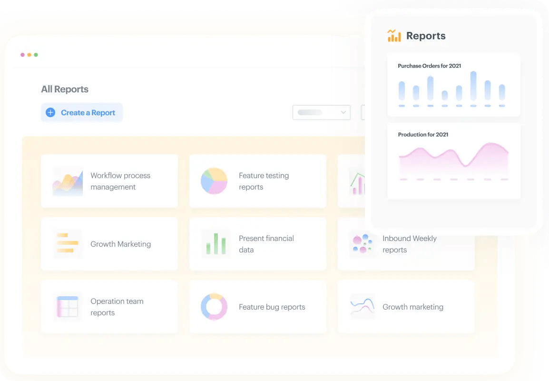Click the yellow window control dot

click(x=29, y=54)
